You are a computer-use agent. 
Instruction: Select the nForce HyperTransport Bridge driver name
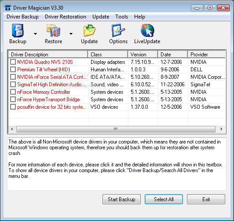pyautogui.click(x=48, y=99)
